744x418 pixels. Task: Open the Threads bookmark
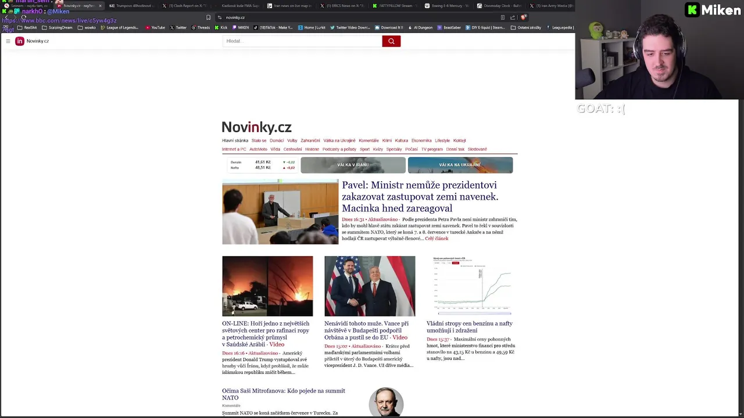[x=201, y=27]
